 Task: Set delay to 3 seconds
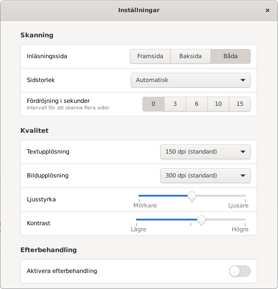tap(175, 104)
